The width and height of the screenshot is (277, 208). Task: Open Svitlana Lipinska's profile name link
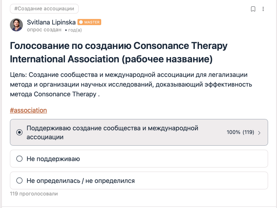51,22
